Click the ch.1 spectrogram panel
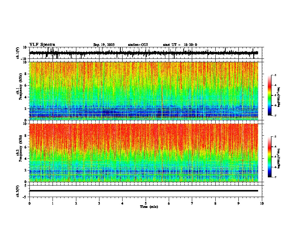295x228 pixels. (x=144, y=91)
